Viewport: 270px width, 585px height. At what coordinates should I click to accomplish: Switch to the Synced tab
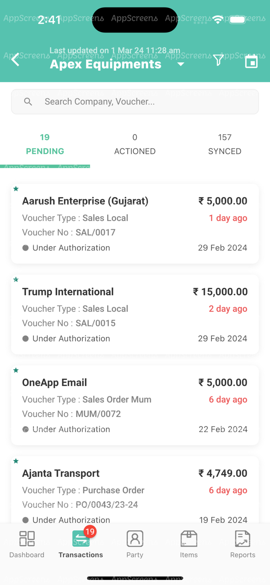pos(225,144)
